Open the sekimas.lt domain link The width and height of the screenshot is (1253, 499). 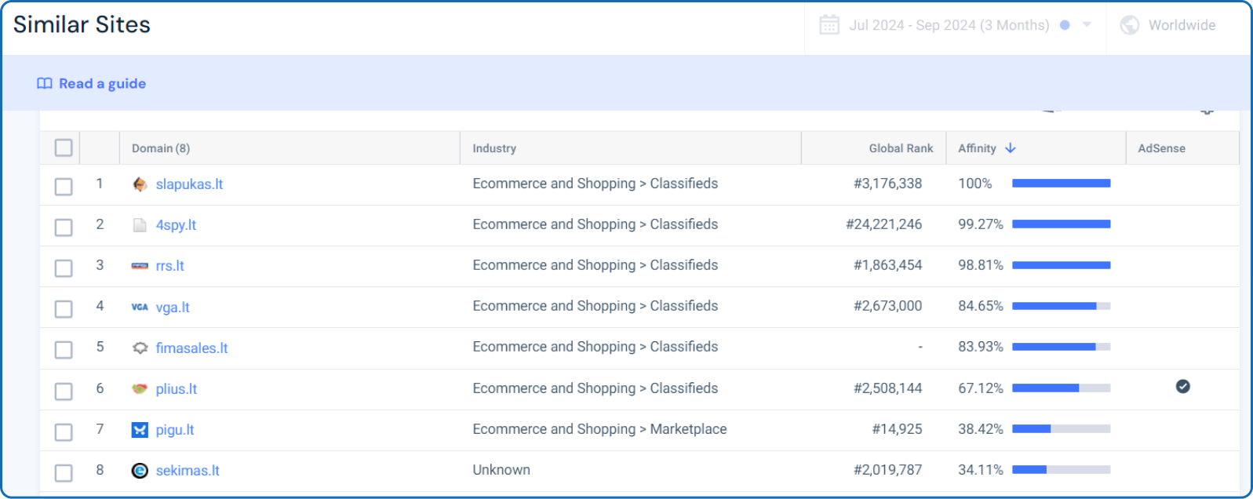188,471
